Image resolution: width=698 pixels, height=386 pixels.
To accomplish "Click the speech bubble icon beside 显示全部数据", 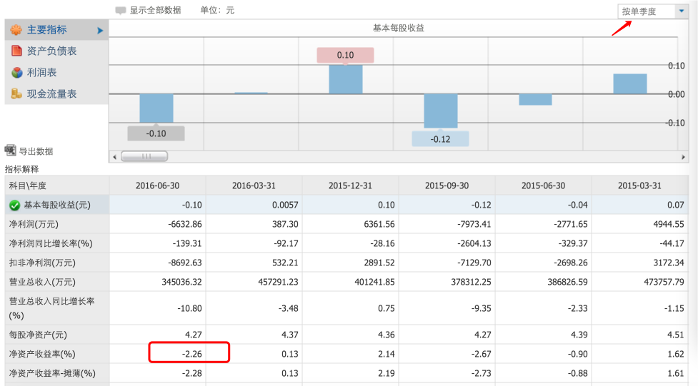I will click(x=120, y=11).
